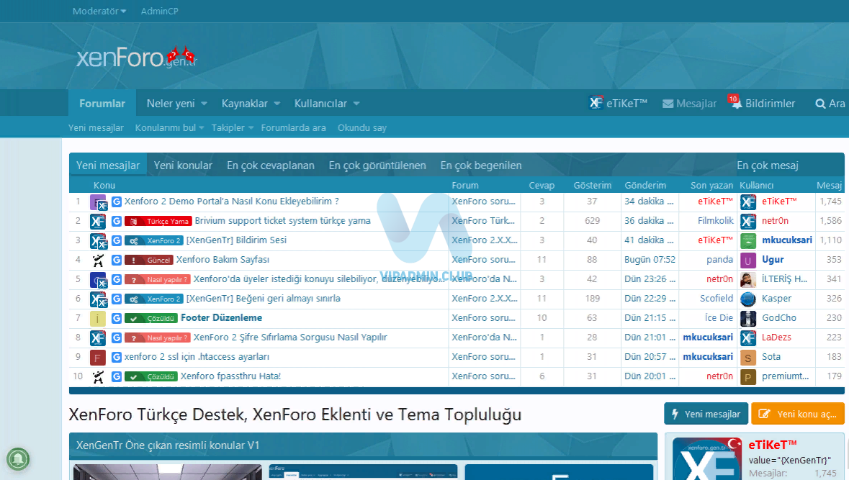Click forum XenForo Türk... in Brivium row
Image resolution: width=849 pixels, height=480 pixels.
483,221
